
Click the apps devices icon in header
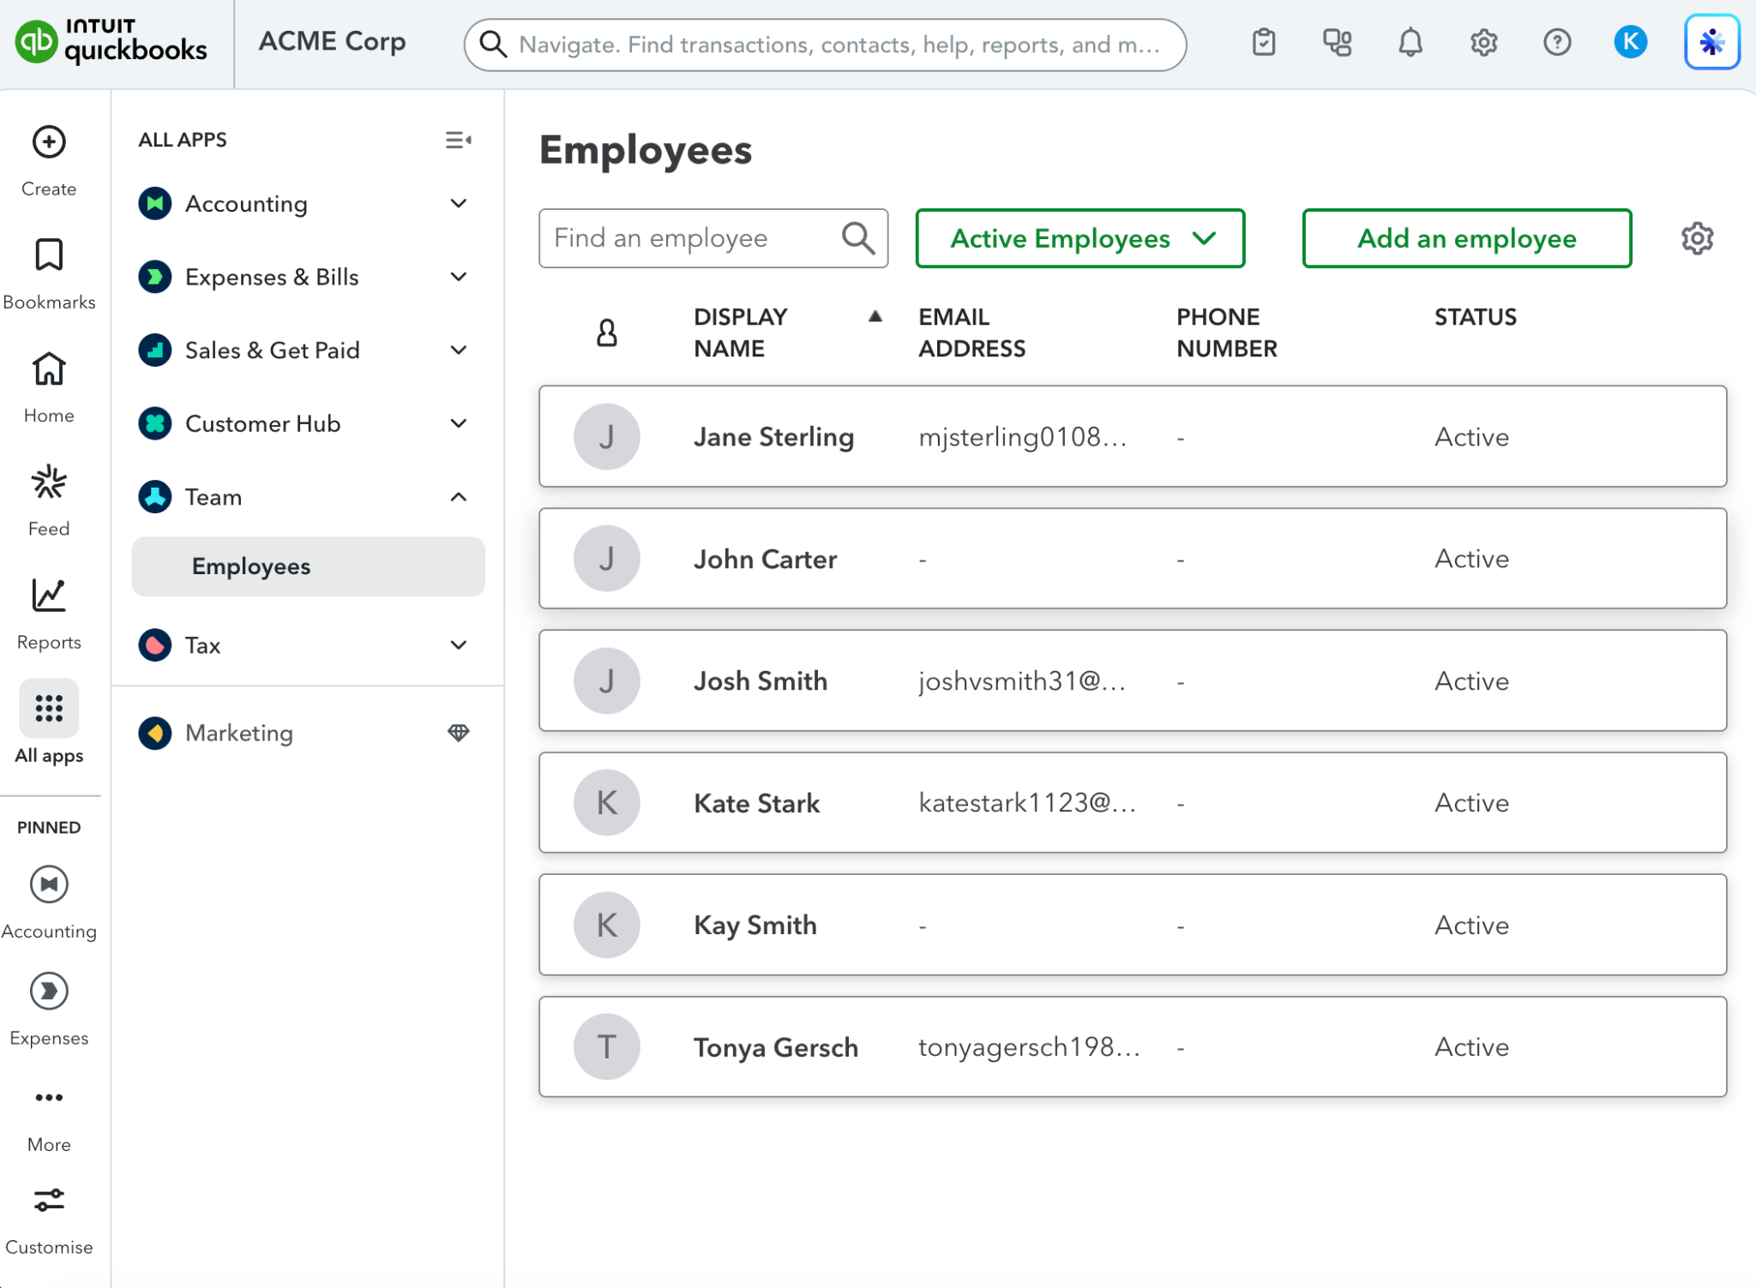[1337, 42]
